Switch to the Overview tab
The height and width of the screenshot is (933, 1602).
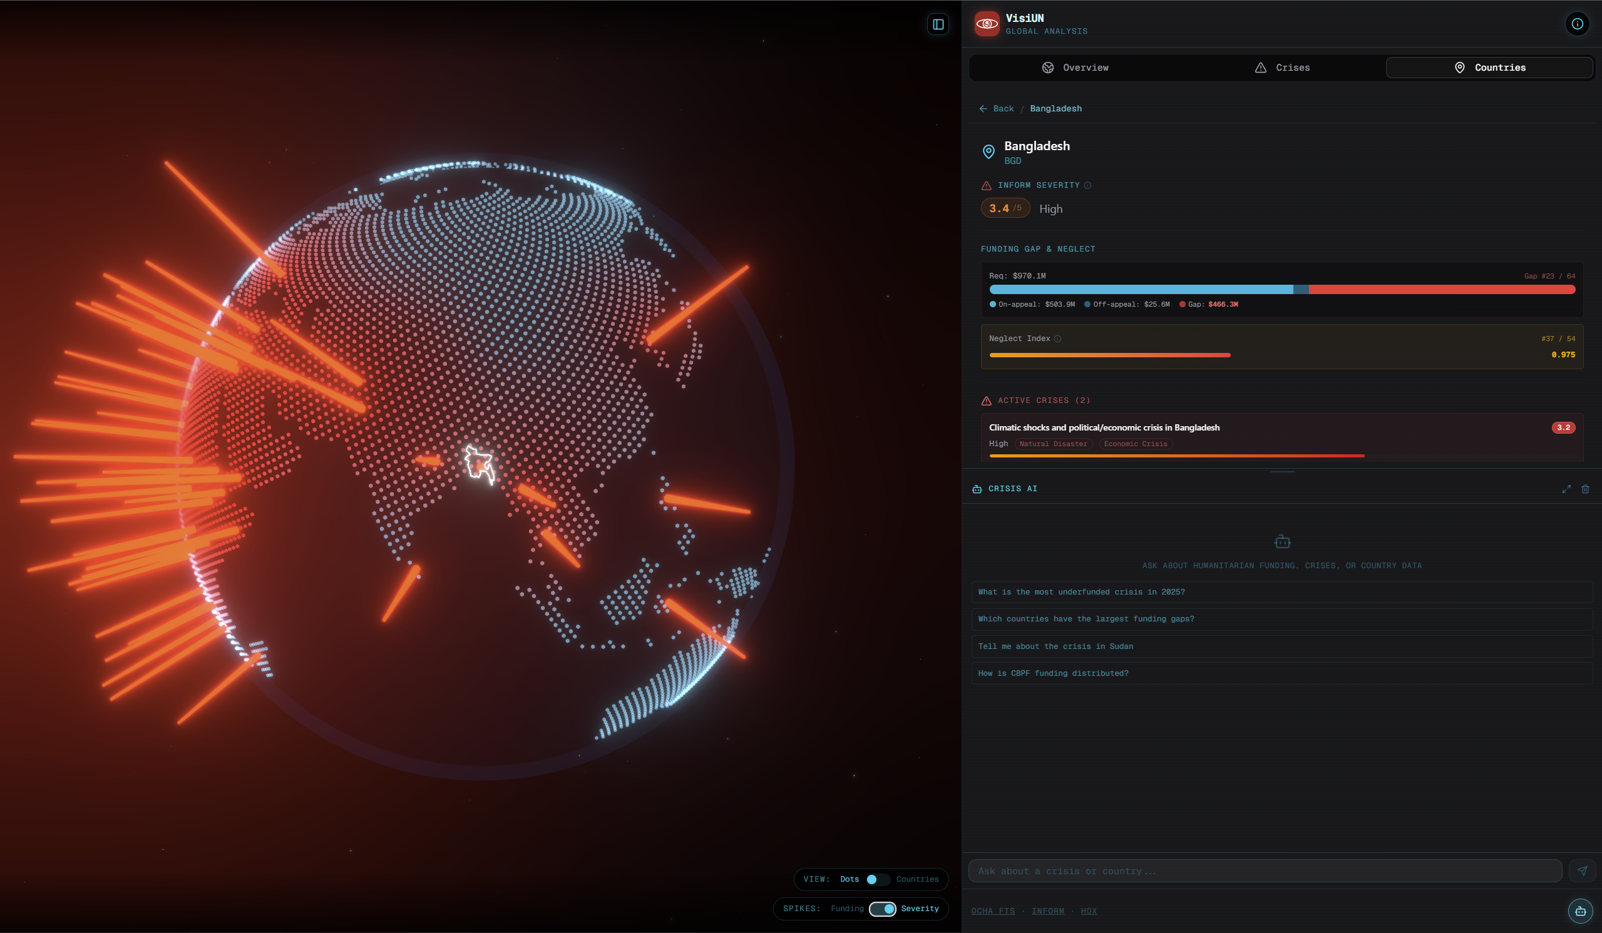point(1075,68)
